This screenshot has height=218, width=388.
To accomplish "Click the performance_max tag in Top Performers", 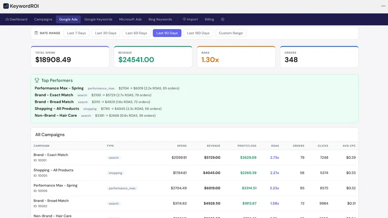I will click(x=101, y=89).
